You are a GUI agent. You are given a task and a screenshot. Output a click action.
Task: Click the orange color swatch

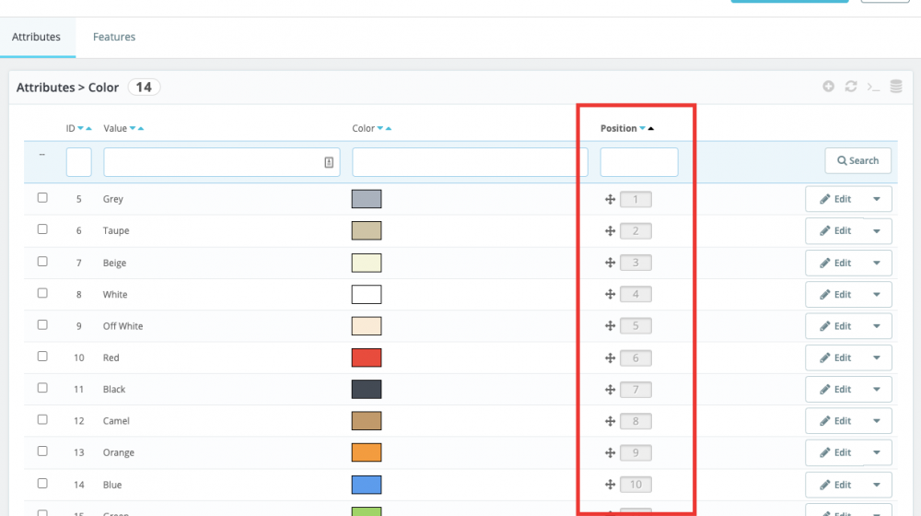367,452
